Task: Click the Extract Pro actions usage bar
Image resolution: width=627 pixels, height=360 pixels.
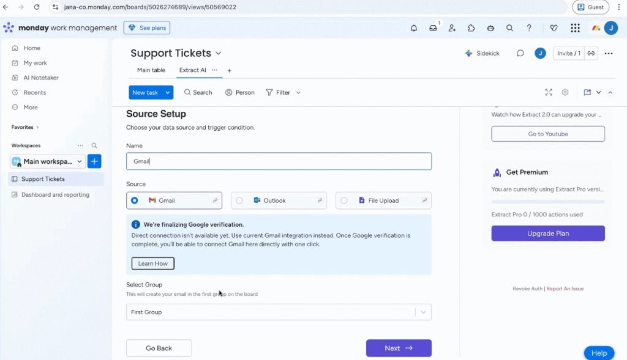Action: [548, 202]
